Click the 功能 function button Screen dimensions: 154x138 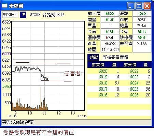93,57
